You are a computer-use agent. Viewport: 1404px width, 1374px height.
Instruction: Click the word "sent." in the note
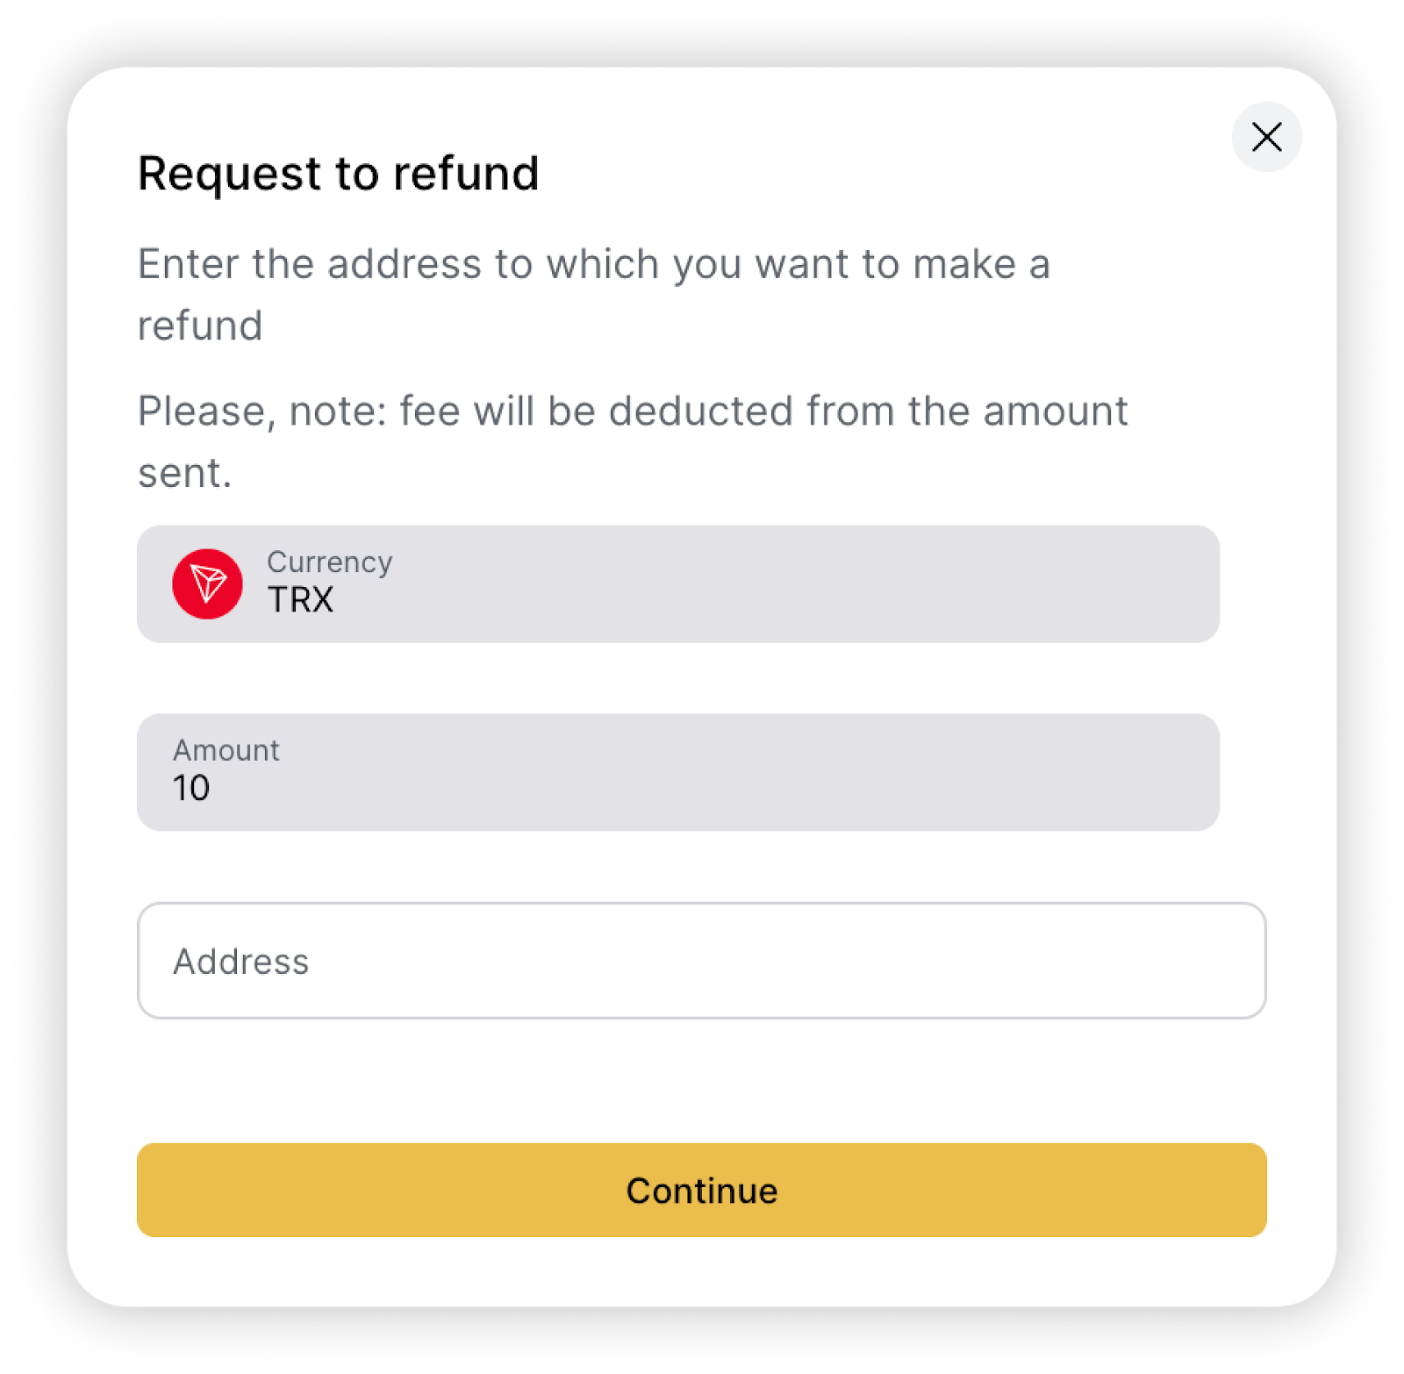(x=185, y=473)
